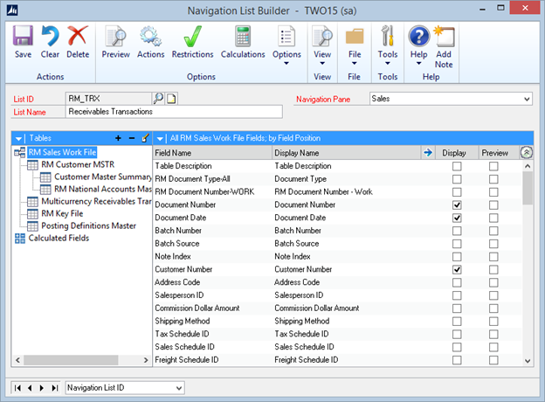Select Customer Master Summary table
The height and width of the screenshot is (402, 545).
coord(103,177)
